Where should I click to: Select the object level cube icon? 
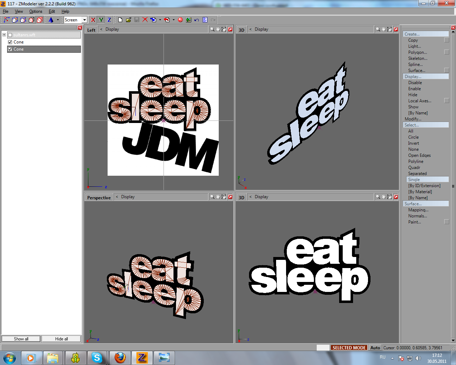tap(31, 20)
